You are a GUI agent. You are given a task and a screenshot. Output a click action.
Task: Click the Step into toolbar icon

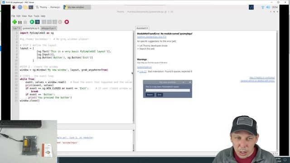point(49,22)
